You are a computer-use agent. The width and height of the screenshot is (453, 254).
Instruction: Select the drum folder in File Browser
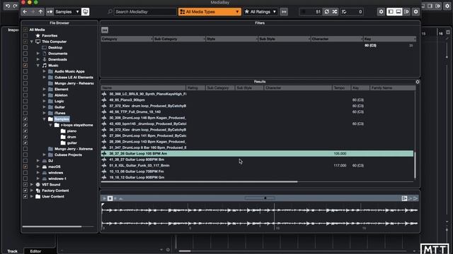coord(71,137)
